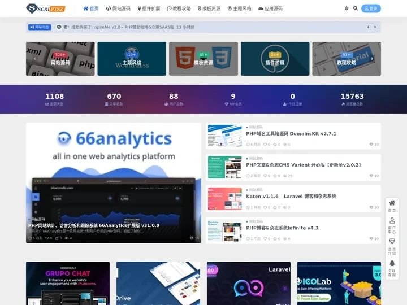Show next site news item arrow

point(375,27)
